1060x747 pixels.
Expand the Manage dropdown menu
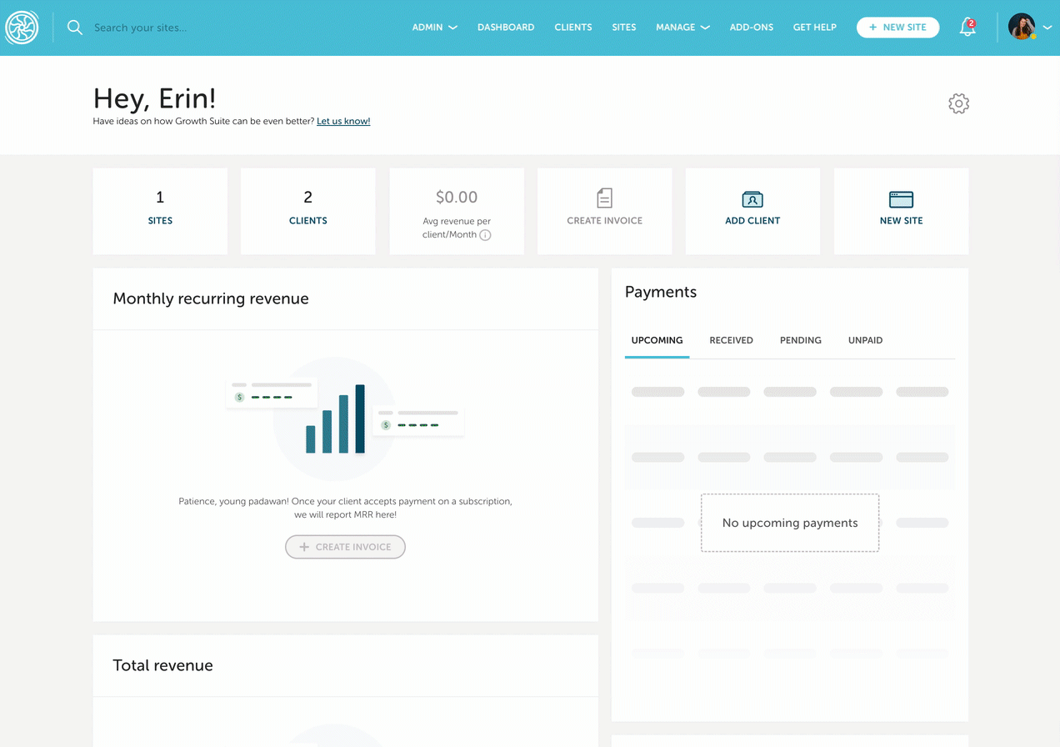[682, 28]
